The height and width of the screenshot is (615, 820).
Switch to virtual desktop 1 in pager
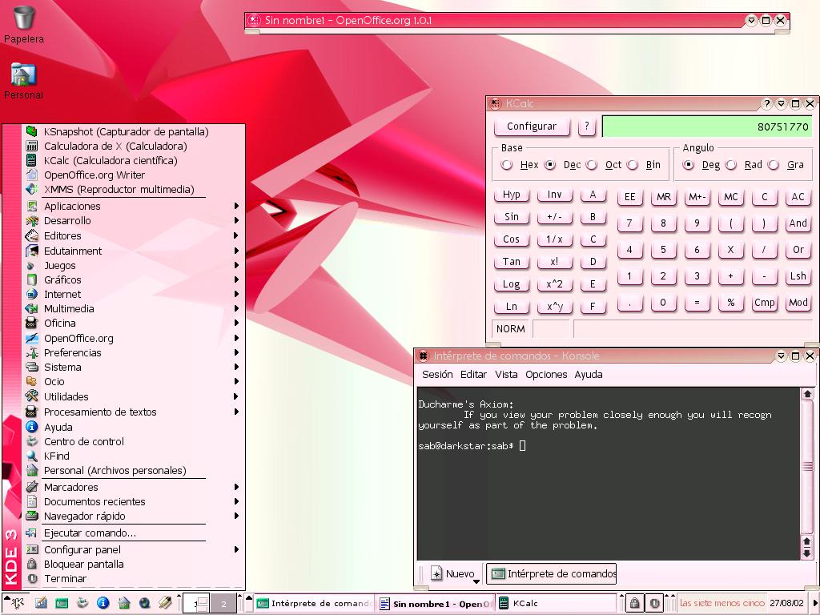point(197,604)
